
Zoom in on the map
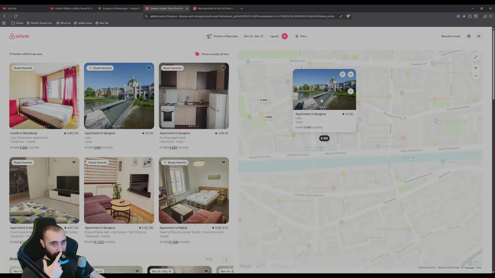click(x=476, y=68)
